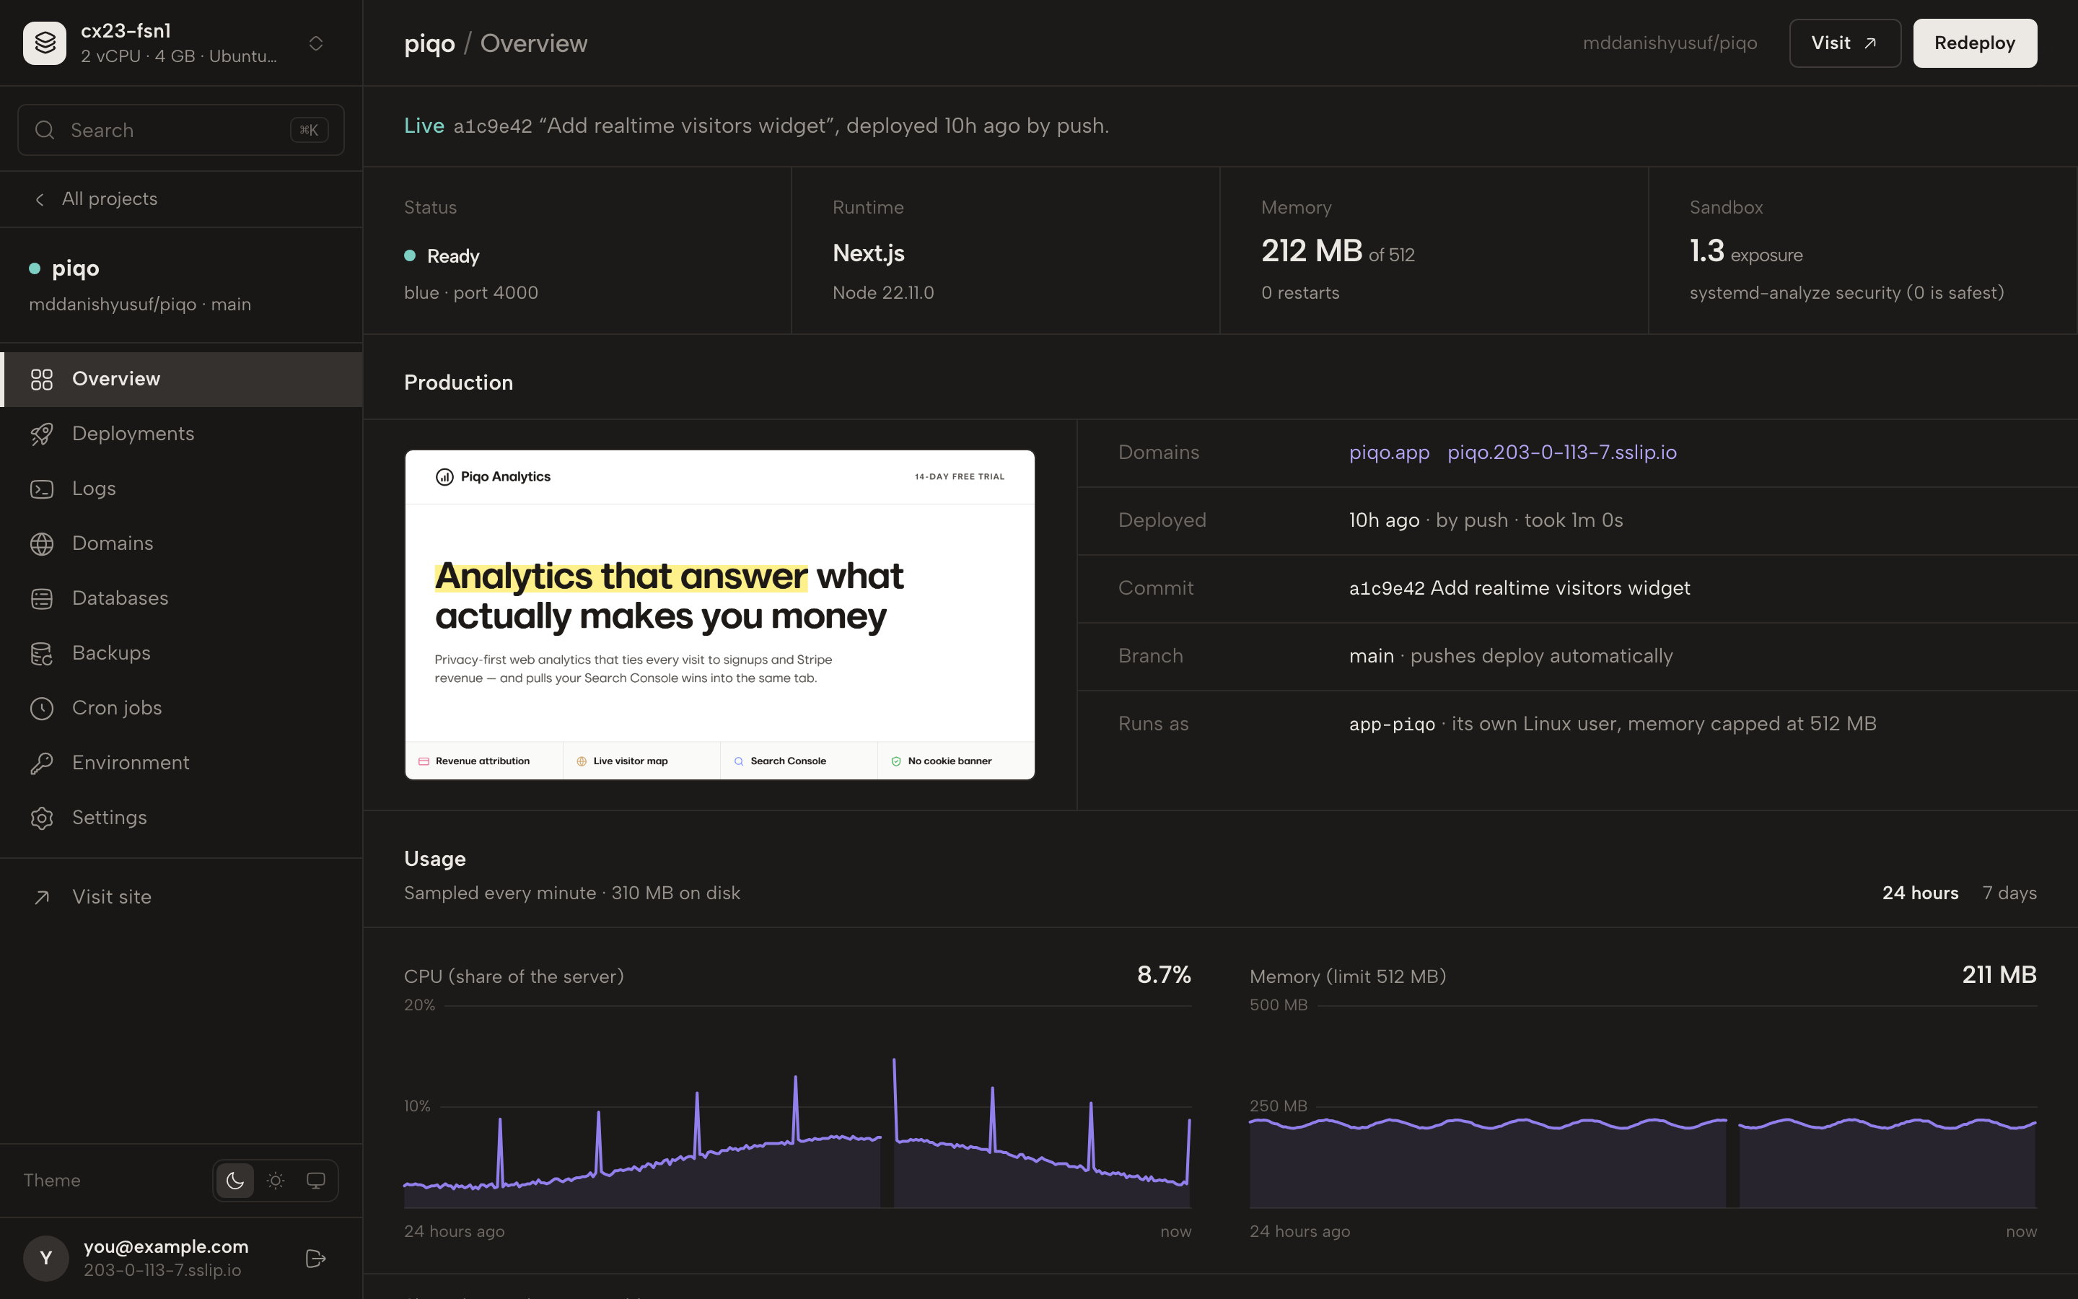2078x1299 pixels.
Task: Click the 'Ready' status text
Action: tap(452, 256)
